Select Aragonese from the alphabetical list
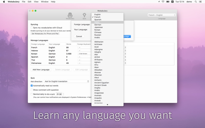This screenshot has height=128, width=205. 107,93
